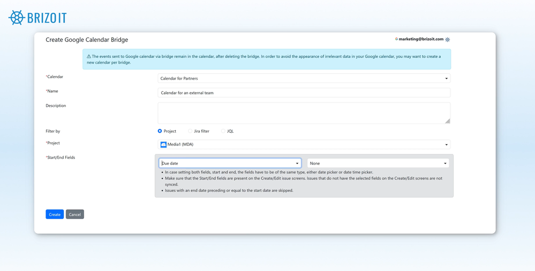Focus the Description text area
Viewport: 535px width, 271px height.
(x=304, y=113)
